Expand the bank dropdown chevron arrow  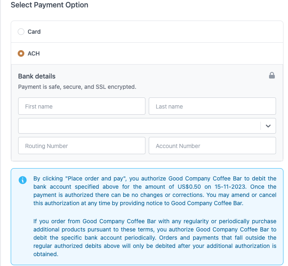268,126
